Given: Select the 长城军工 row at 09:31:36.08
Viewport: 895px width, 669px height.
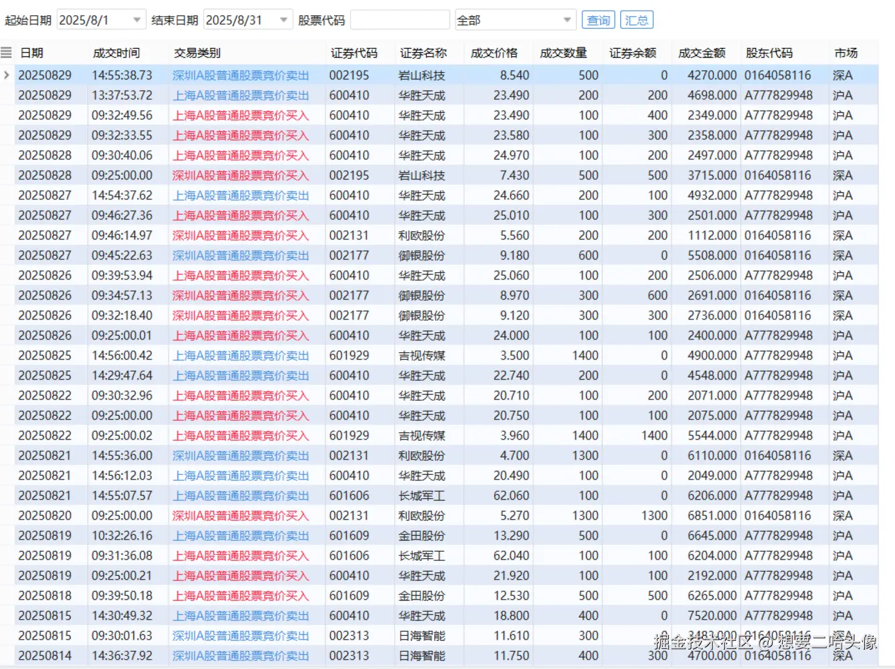Looking at the screenshot, I should click(x=421, y=556).
